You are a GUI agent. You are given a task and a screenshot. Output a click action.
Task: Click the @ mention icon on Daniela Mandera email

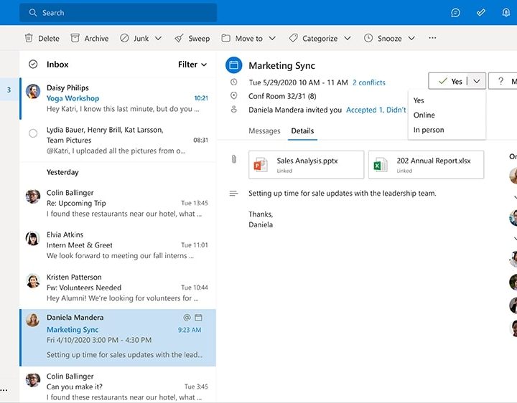pyautogui.click(x=187, y=318)
